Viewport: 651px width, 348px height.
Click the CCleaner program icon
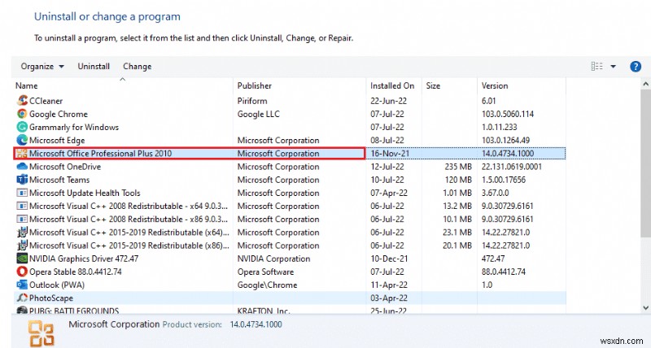pyautogui.click(x=22, y=101)
